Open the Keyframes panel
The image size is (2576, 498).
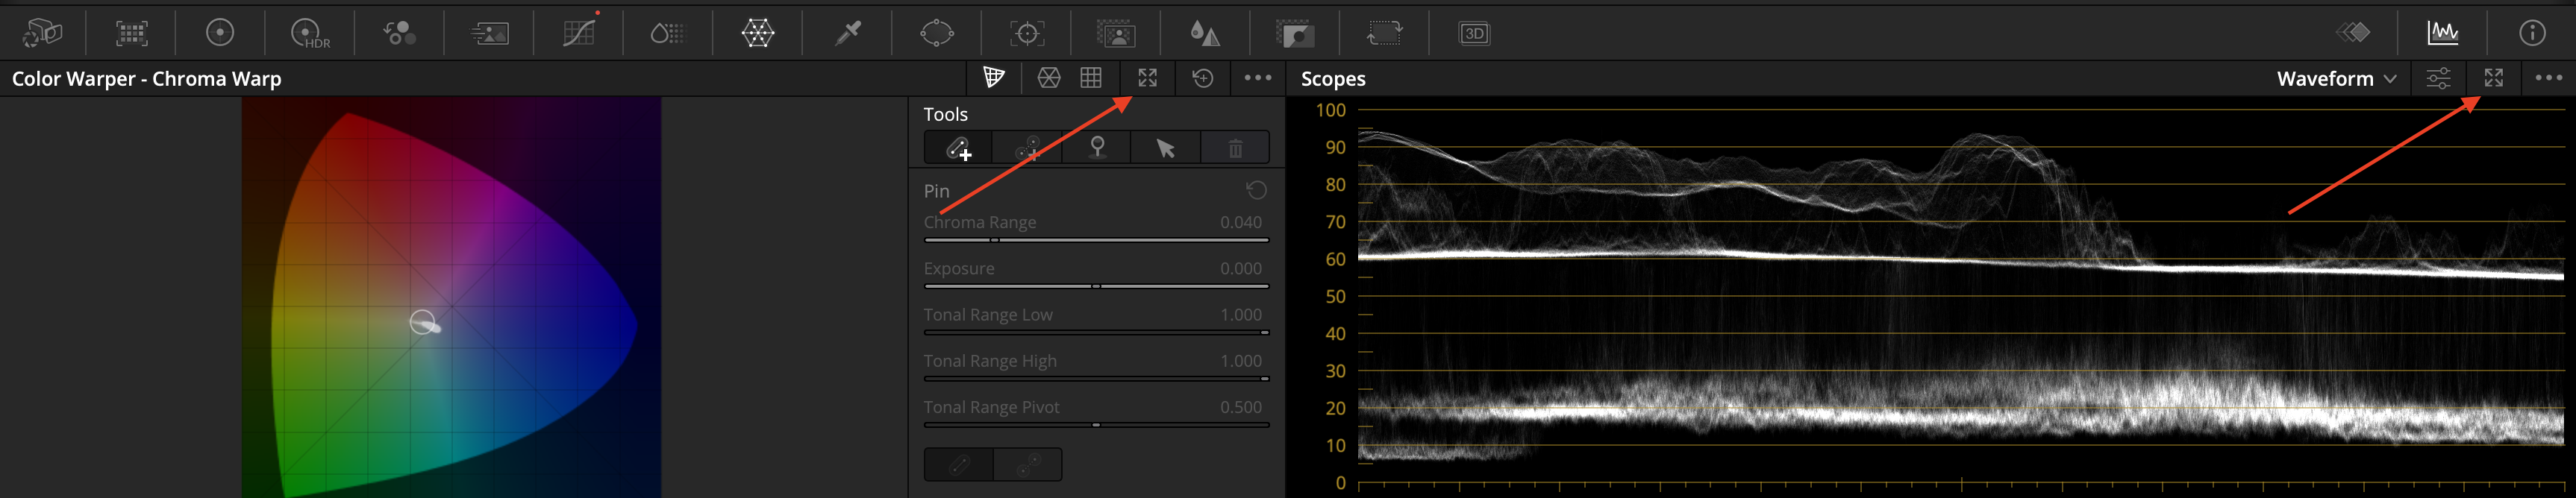coord(2353,33)
